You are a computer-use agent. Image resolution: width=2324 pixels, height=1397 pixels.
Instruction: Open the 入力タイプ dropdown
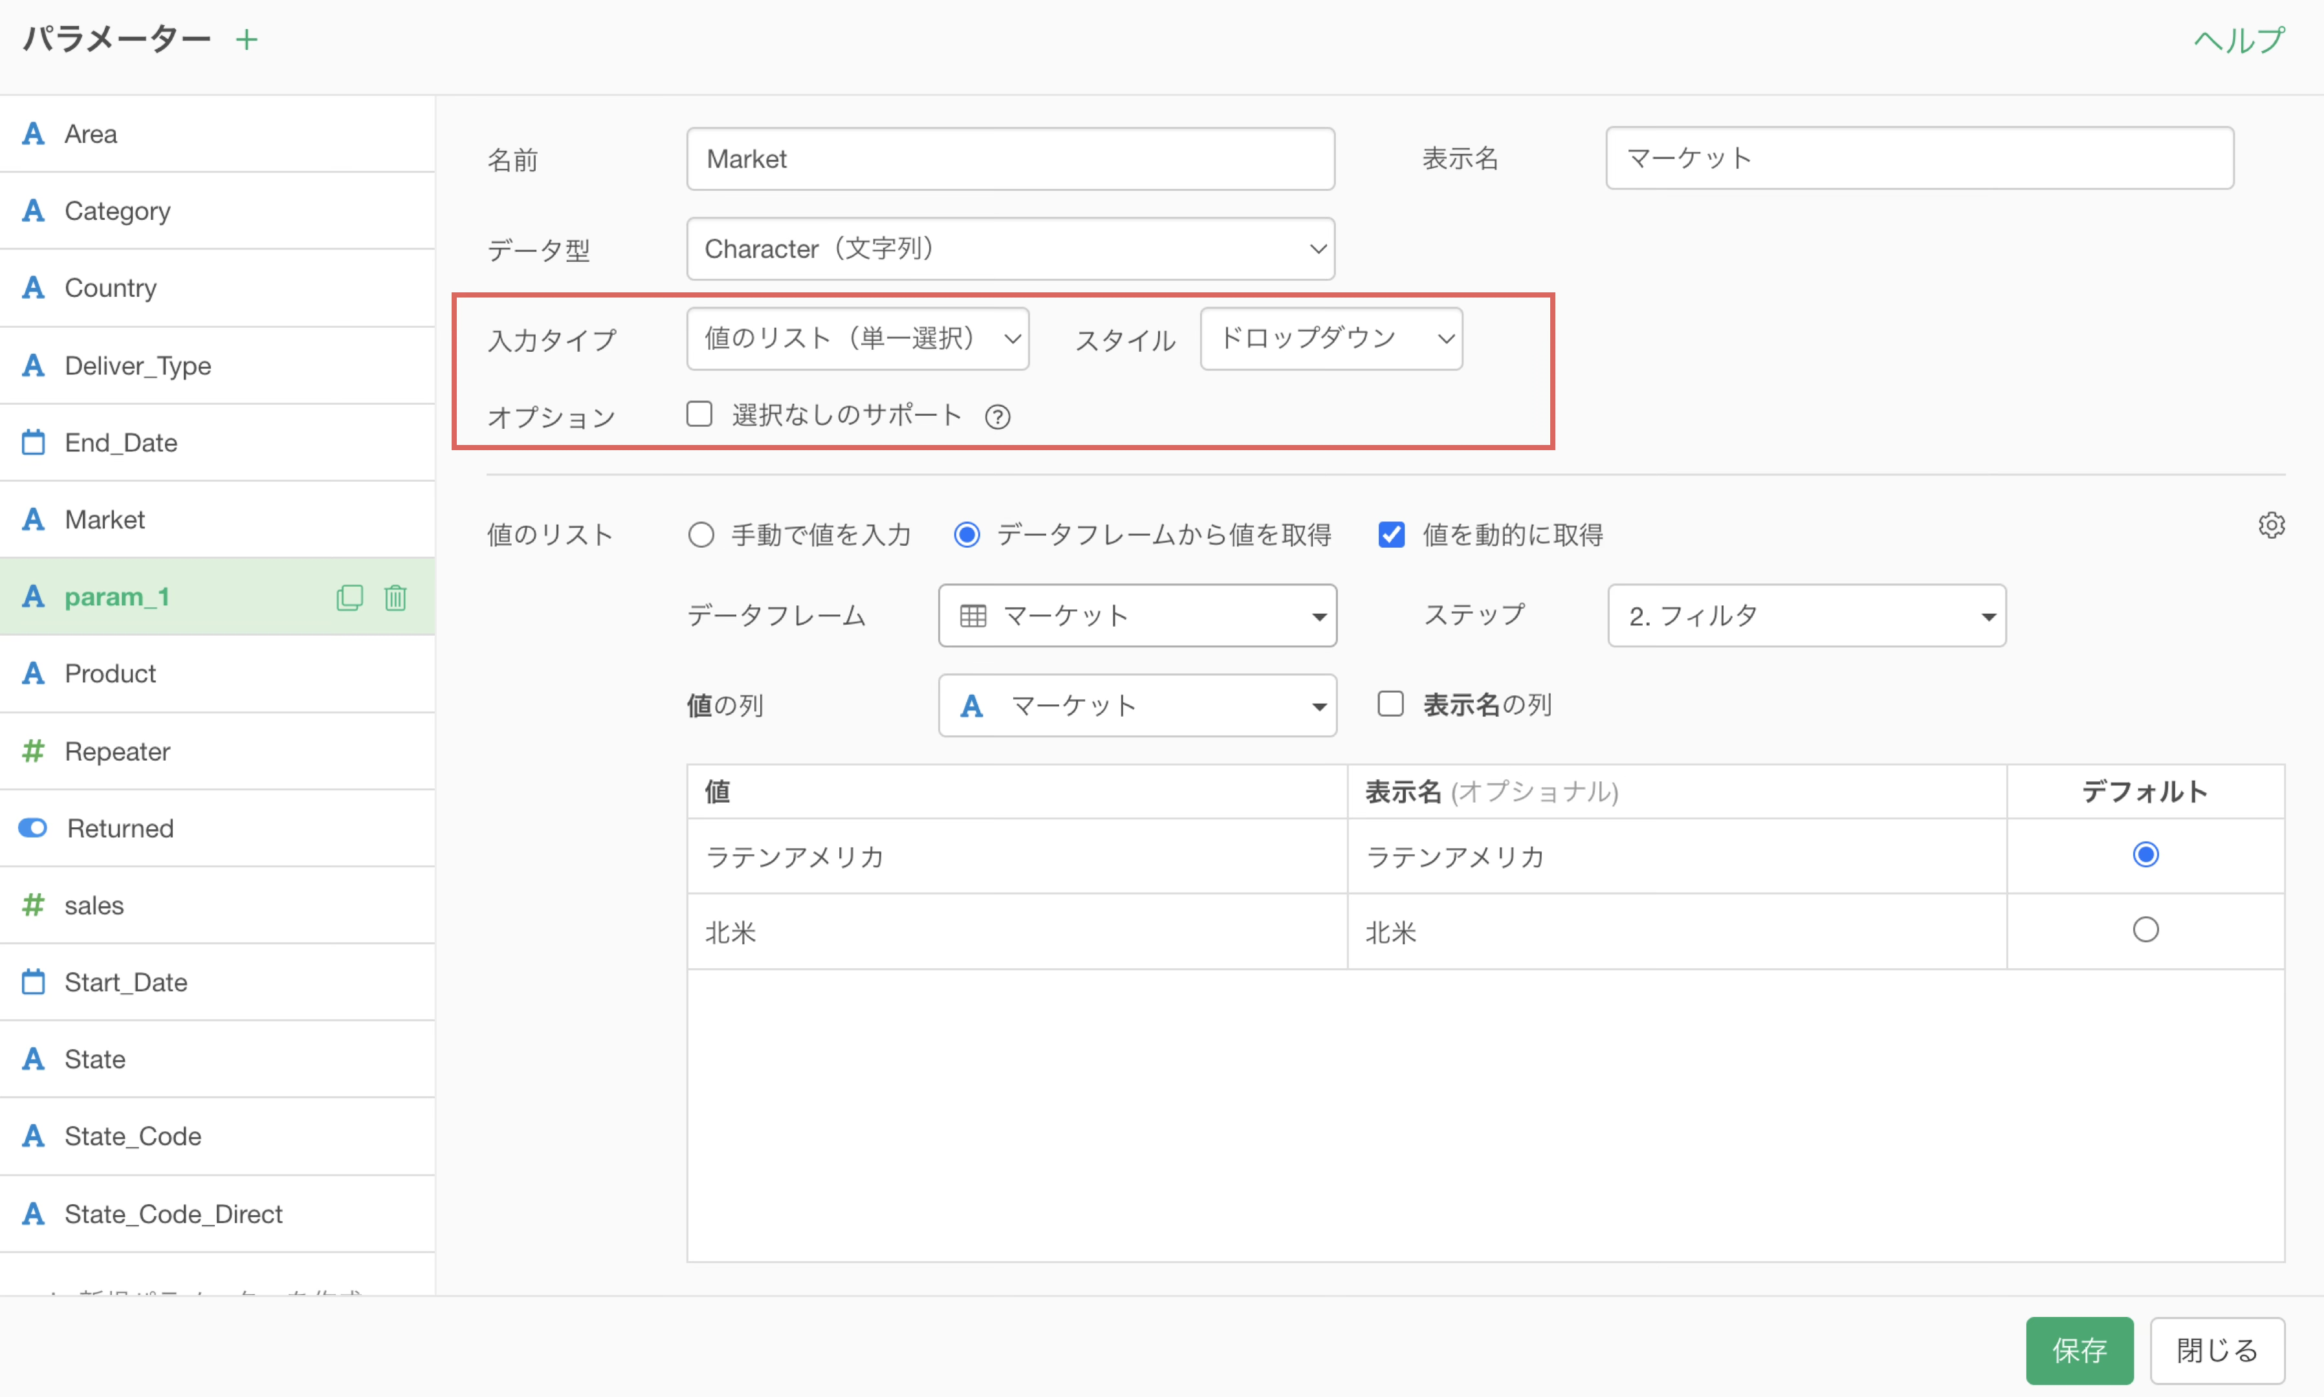[x=858, y=339]
